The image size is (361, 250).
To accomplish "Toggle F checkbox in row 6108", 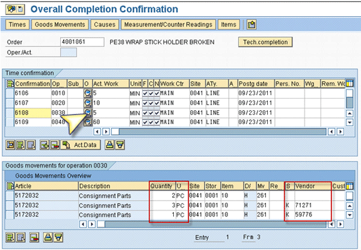I will pyautogui.click(x=145, y=113).
